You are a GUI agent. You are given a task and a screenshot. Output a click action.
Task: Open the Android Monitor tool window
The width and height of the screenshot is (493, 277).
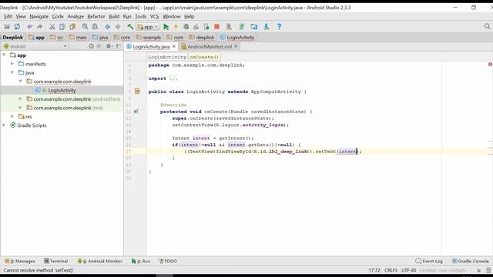click(99, 261)
